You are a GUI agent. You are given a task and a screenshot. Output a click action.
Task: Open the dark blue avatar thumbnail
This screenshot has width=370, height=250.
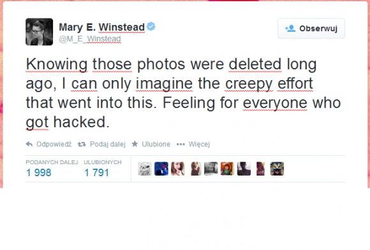coord(161,169)
